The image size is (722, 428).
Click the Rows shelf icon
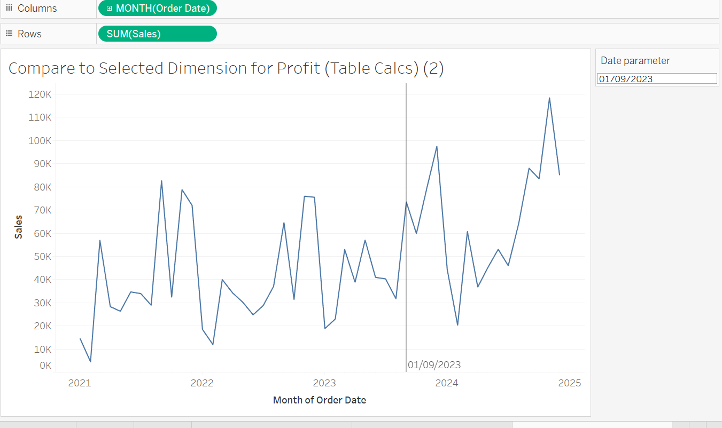pyautogui.click(x=9, y=34)
